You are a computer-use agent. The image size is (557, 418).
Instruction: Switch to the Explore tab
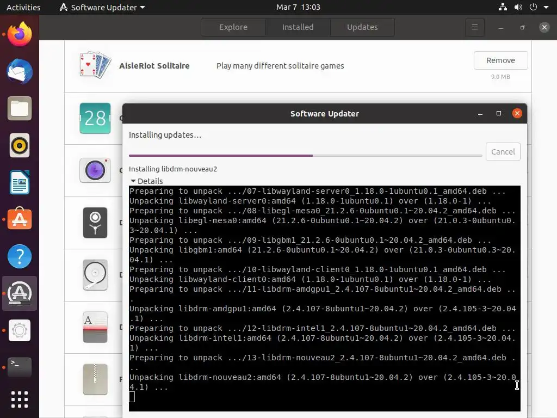233,27
